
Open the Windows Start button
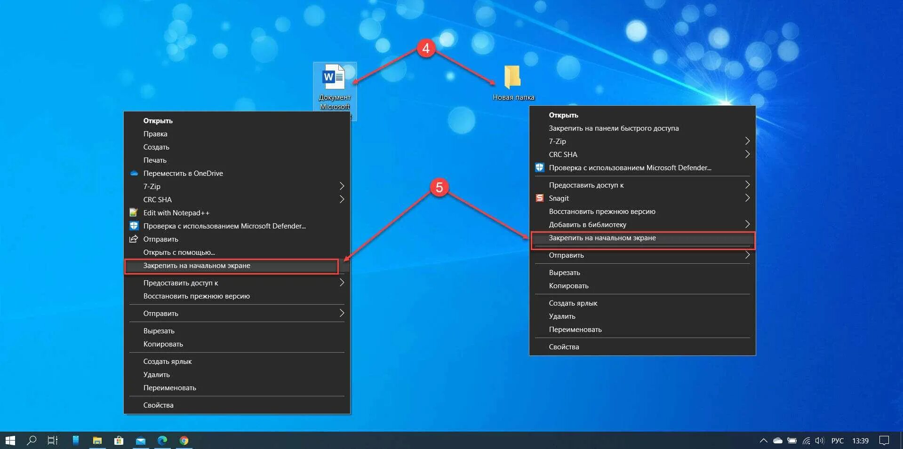pos(10,441)
